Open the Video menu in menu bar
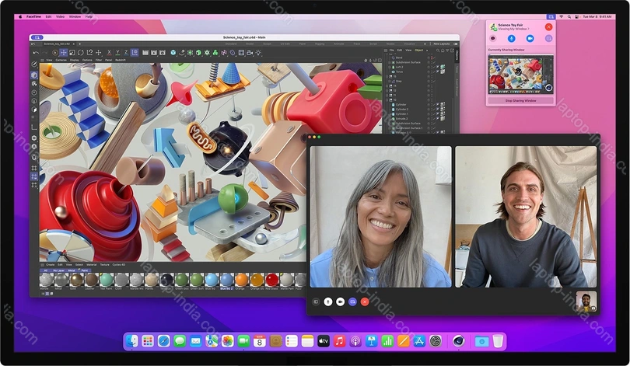This screenshot has height=366, width=630. pos(60,16)
